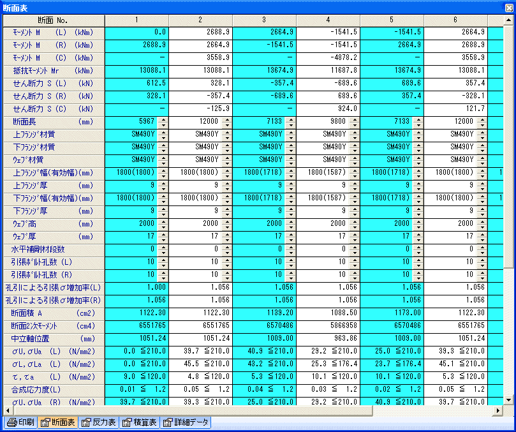Click the ウェブ高 2000 field in section 6
Screen dimensions: 516x432
pyautogui.click(x=451, y=225)
